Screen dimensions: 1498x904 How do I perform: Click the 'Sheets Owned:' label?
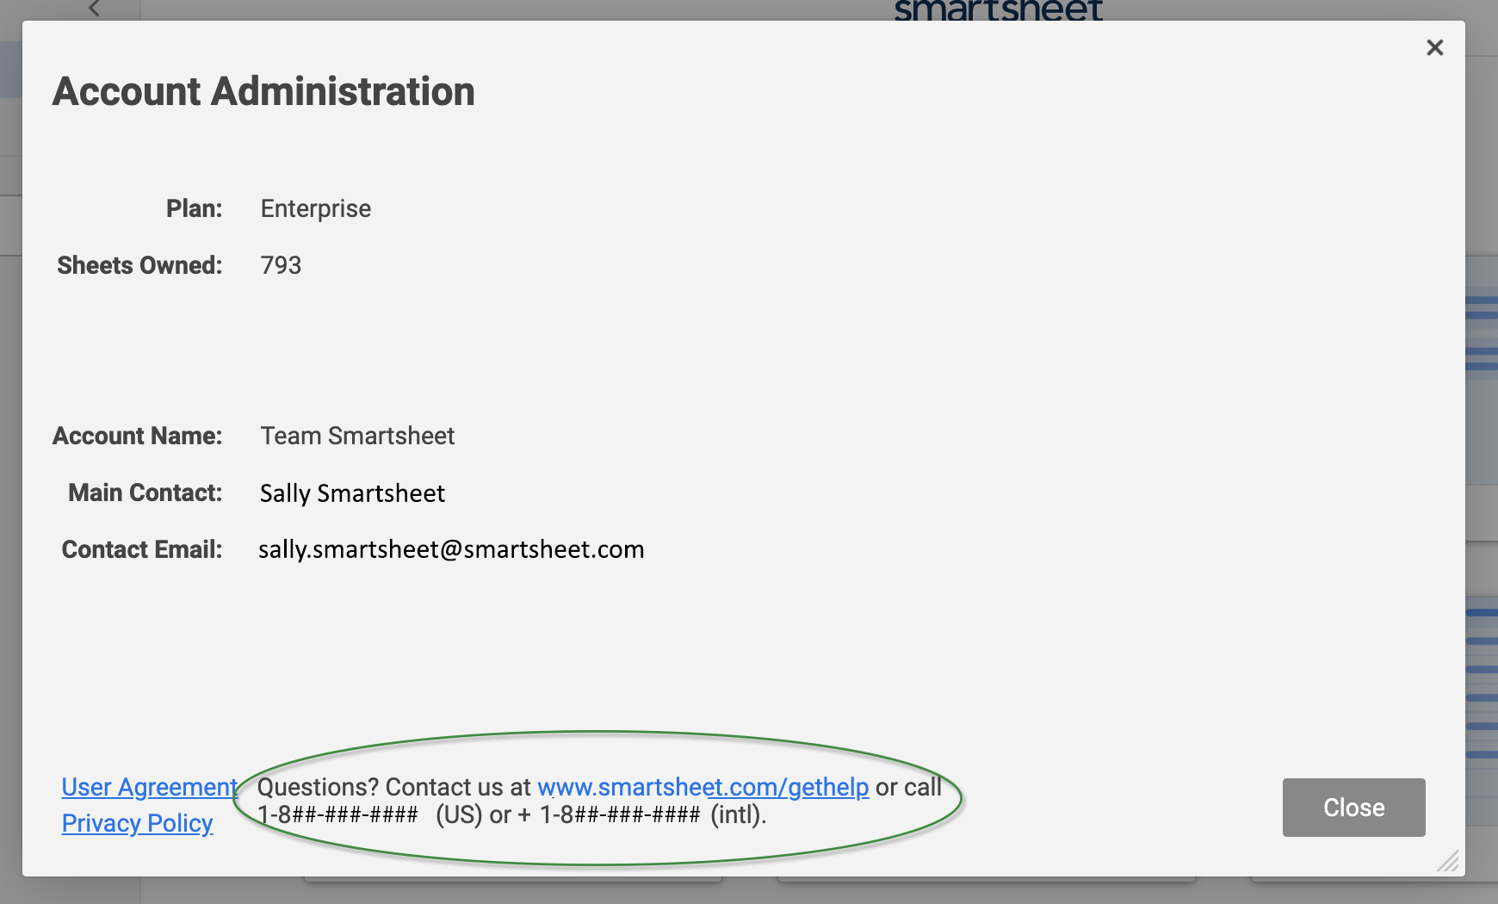(139, 265)
